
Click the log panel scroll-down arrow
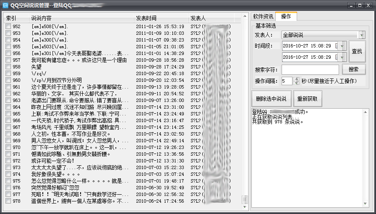365,204
